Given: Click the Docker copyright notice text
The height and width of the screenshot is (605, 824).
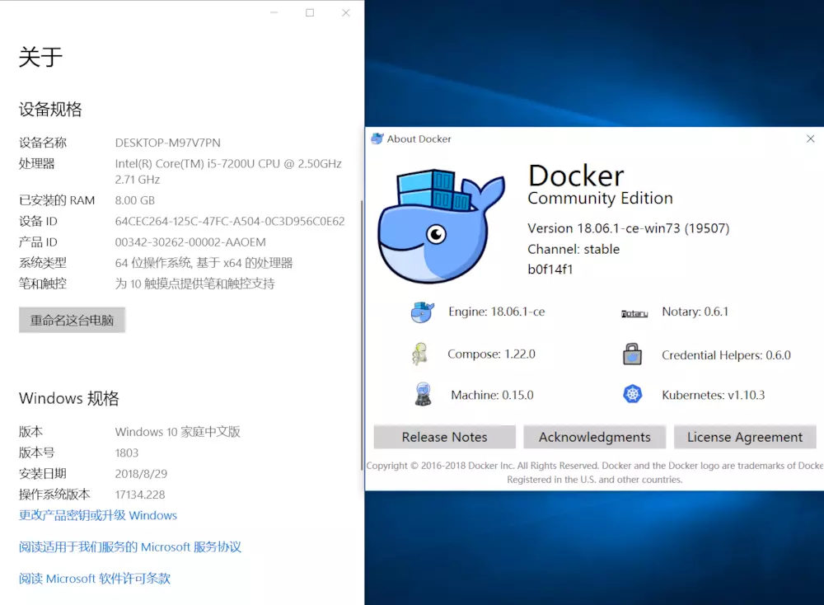Looking at the screenshot, I should (594, 472).
